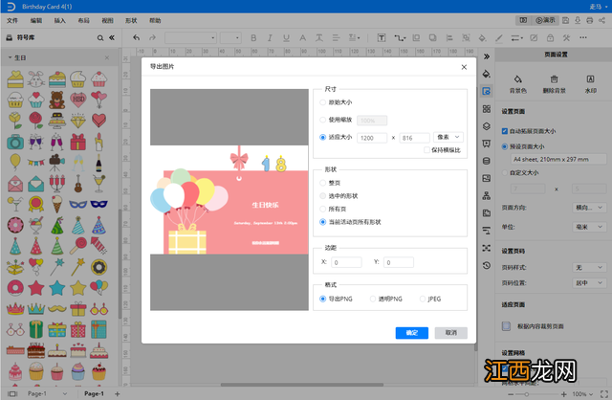Select use zoom radio button
Screen dimensions: 612x400
click(322, 120)
